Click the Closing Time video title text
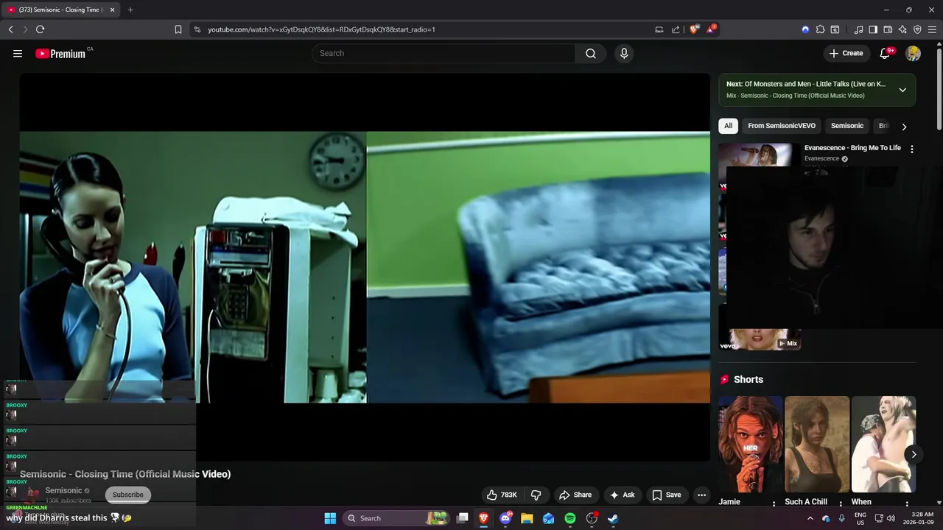The image size is (943, 530). pyautogui.click(x=125, y=474)
